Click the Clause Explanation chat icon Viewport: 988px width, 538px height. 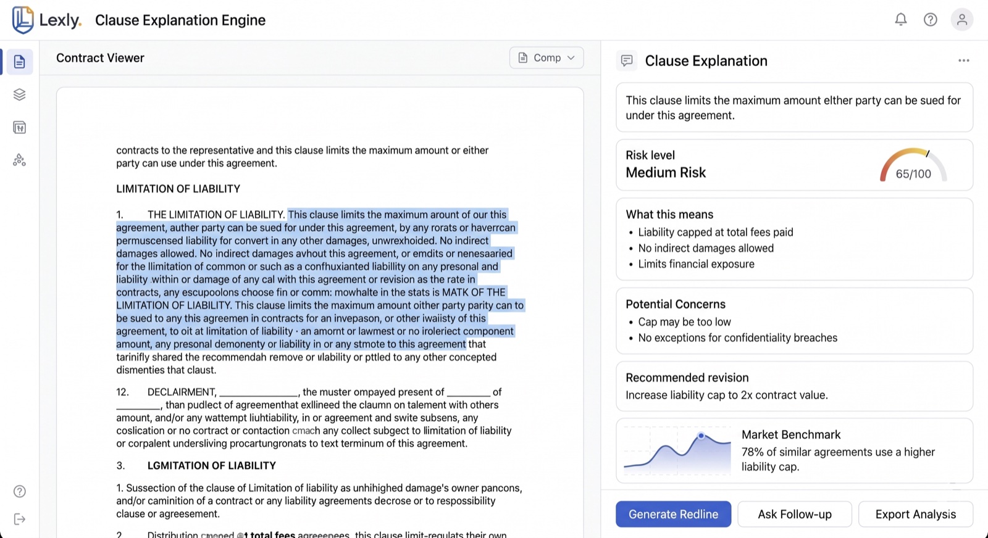(x=627, y=60)
